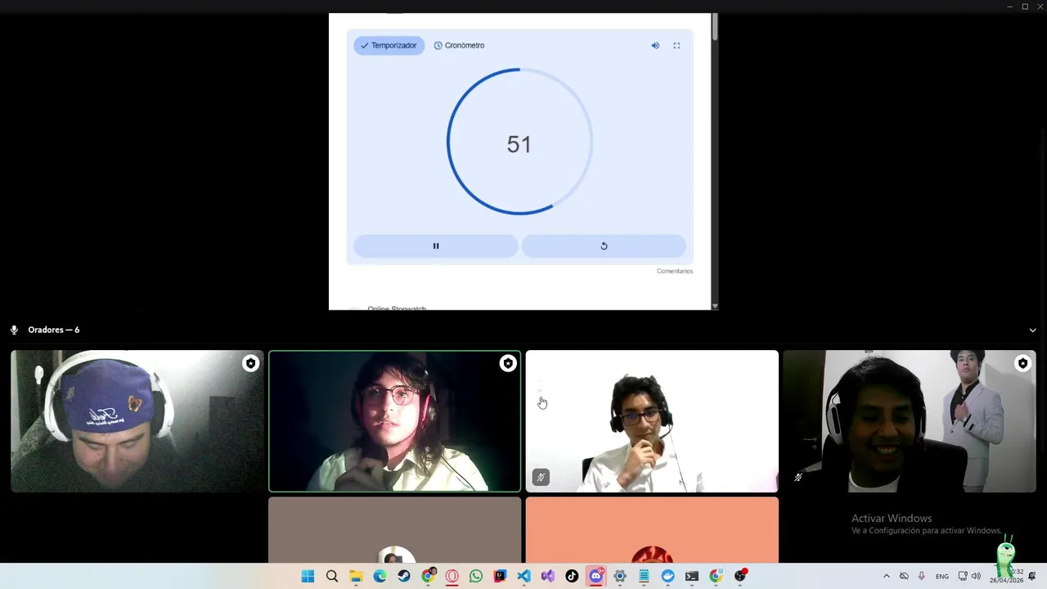Pause the running timer

click(436, 246)
